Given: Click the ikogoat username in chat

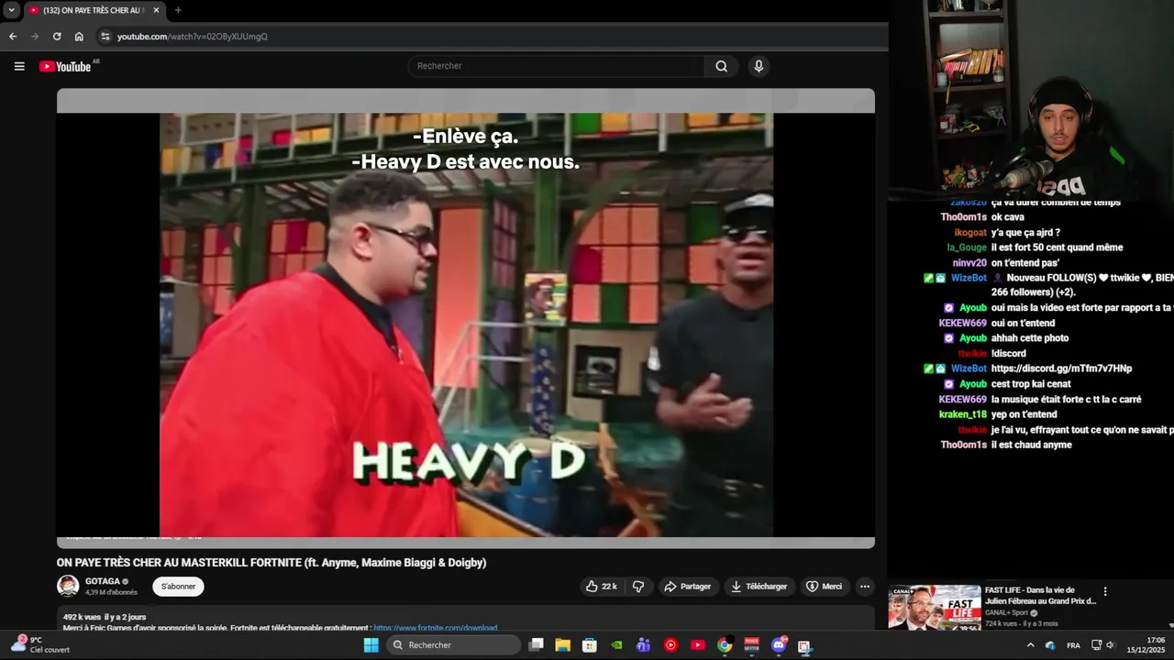Looking at the screenshot, I should 970,232.
